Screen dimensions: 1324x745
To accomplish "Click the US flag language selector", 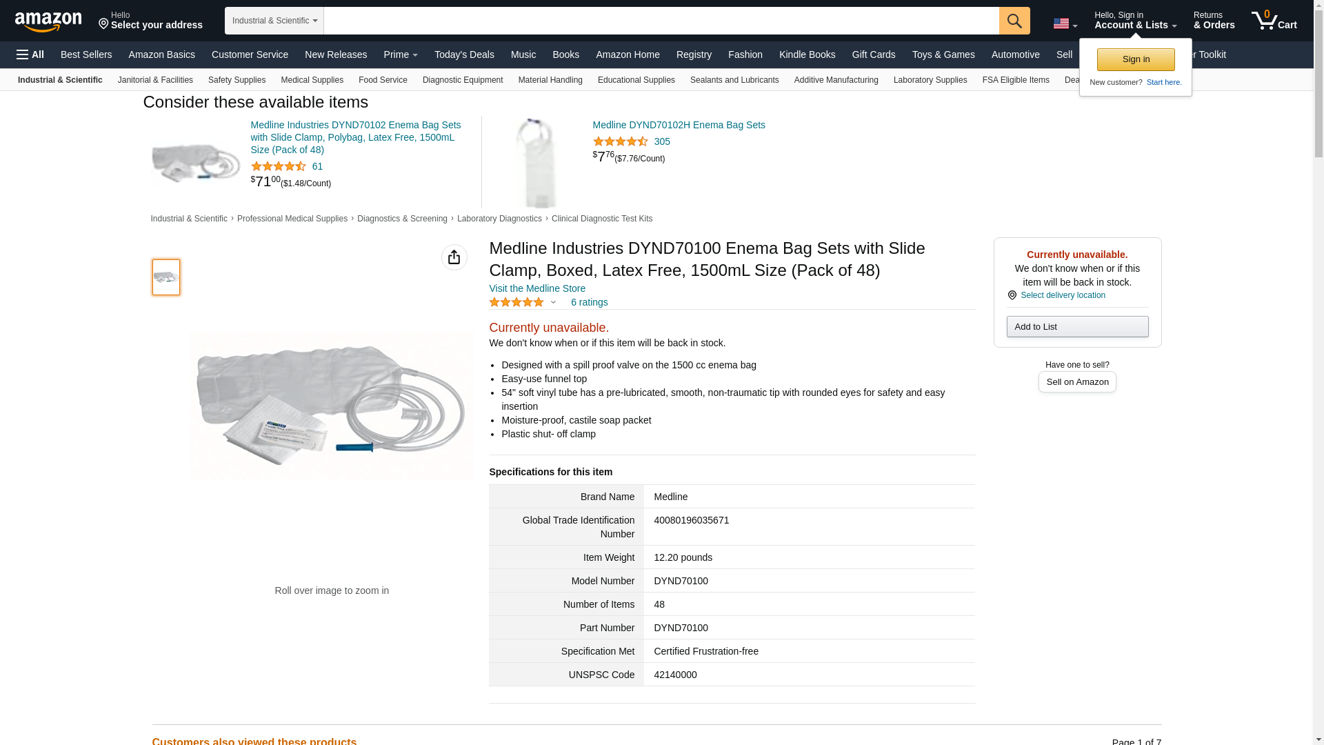I will point(1064,23).
